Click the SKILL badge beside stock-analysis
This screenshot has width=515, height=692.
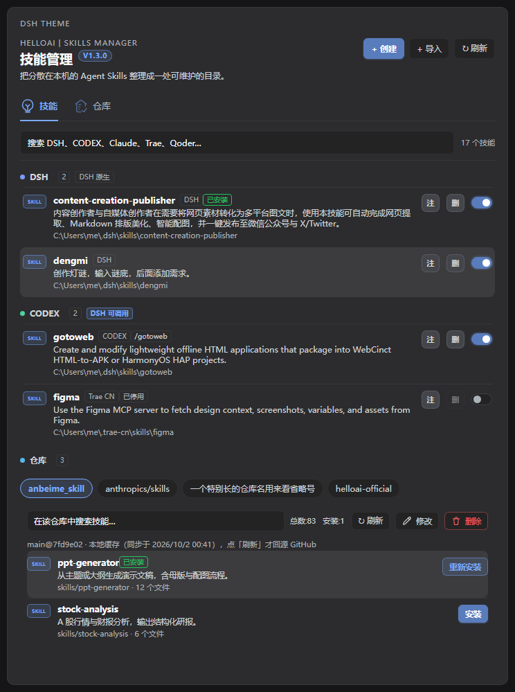click(39, 611)
